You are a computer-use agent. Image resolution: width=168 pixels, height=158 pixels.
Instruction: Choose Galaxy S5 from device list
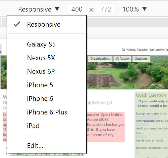(47, 44)
